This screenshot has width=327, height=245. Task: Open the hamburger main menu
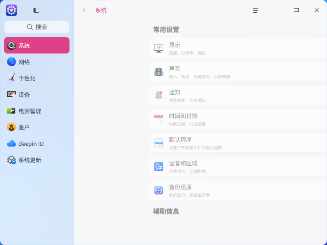pos(255,10)
